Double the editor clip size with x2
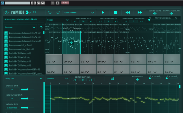The width and height of the screenshot is (183, 113). click(91, 80)
